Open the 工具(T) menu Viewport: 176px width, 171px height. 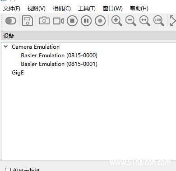pos(87,9)
